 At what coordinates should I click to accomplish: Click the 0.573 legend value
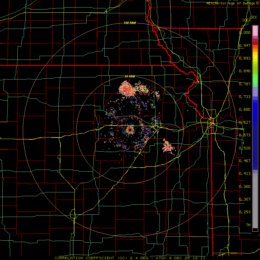[x=245, y=135]
